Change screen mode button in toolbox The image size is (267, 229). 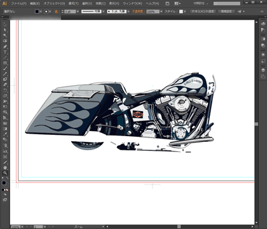tap(5, 200)
